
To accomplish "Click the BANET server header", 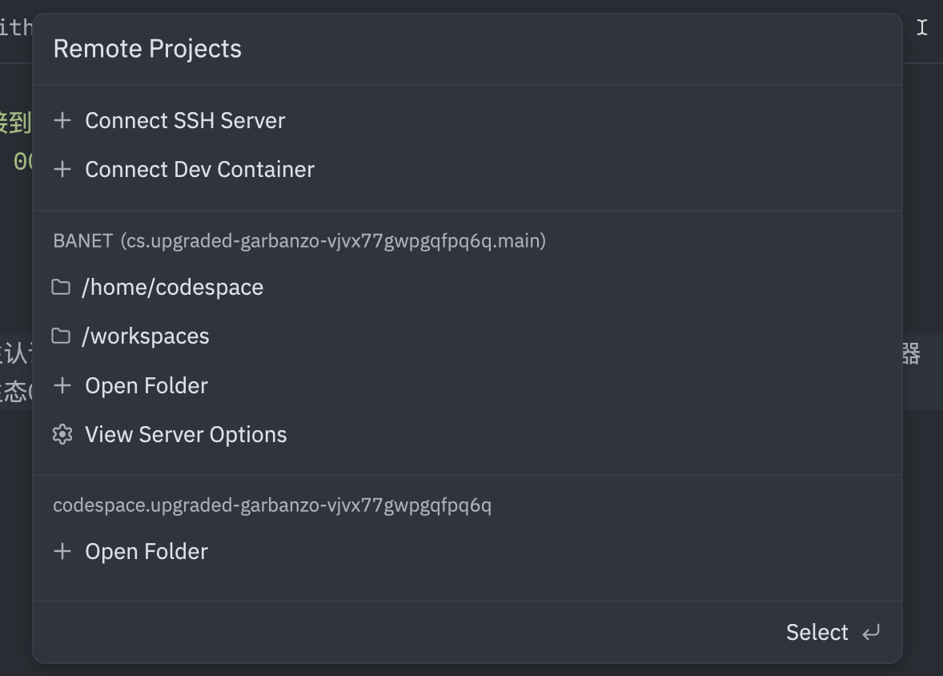I will [x=82, y=241].
